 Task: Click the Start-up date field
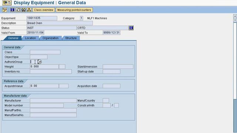click(x=111, y=71)
